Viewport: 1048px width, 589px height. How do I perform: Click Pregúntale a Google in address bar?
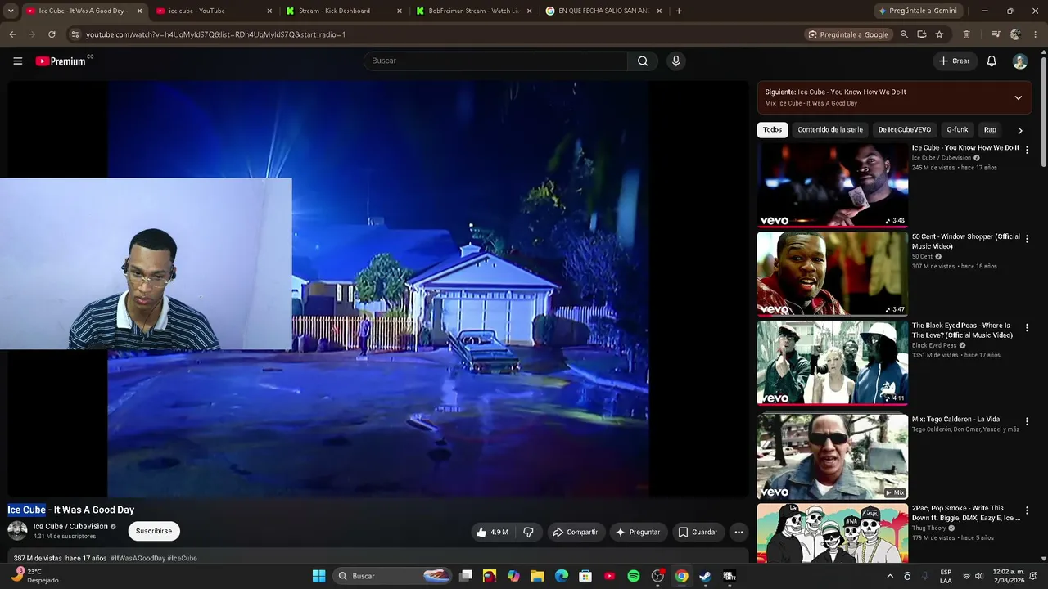(847, 34)
